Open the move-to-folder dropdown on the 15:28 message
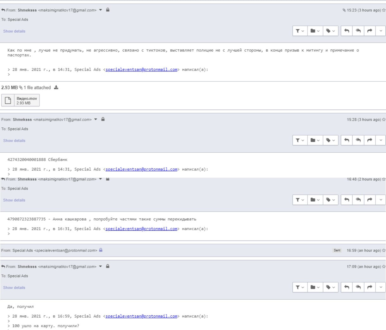Image resolution: width=386 pixels, height=330 pixels. (315, 140)
